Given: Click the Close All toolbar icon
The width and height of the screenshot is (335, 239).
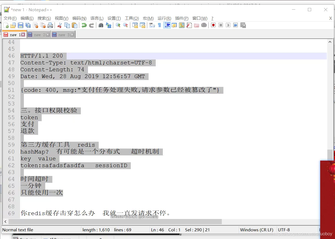Looking at the screenshot, I should click(43, 25).
